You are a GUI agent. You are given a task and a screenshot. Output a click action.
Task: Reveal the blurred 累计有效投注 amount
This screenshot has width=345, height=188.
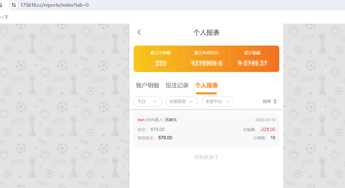coord(206,63)
